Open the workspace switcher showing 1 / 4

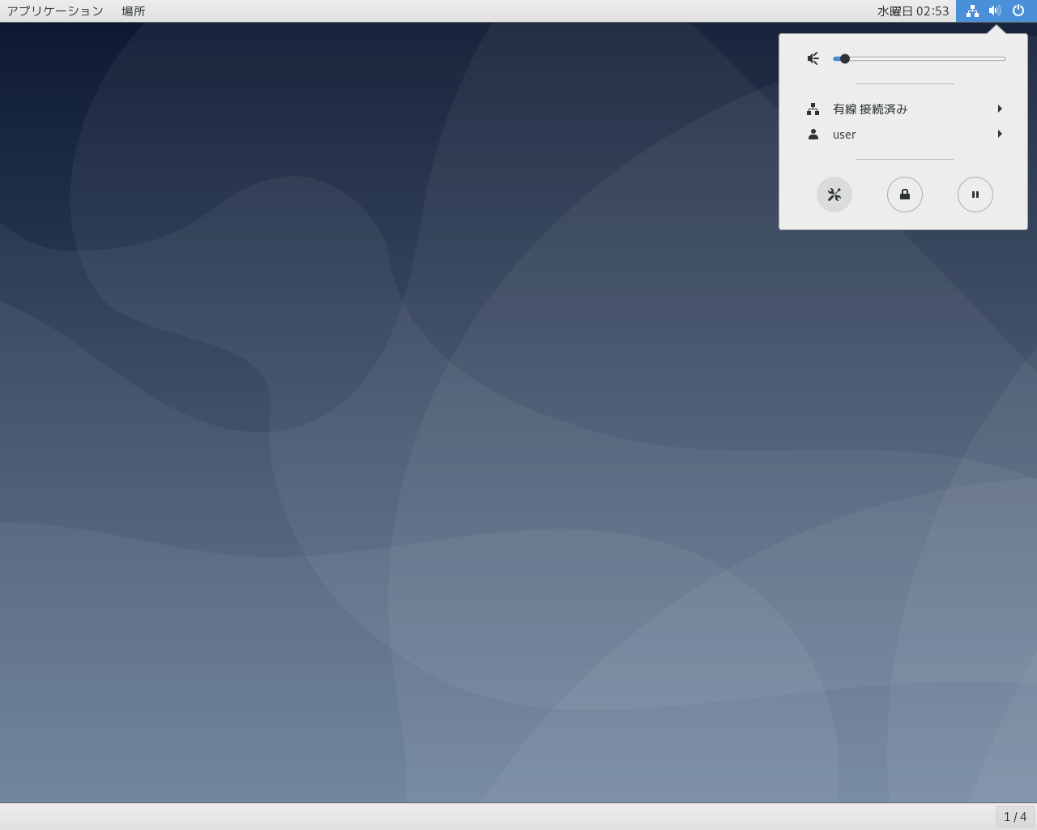pyautogui.click(x=1014, y=816)
